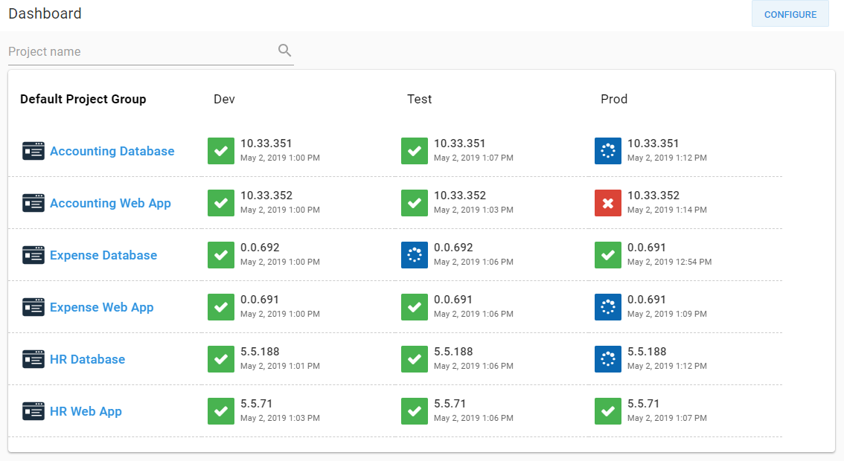Click the green checkmark for HR Web App Prod
The width and height of the screenshot is (844, 461).
tap(608, 410)
